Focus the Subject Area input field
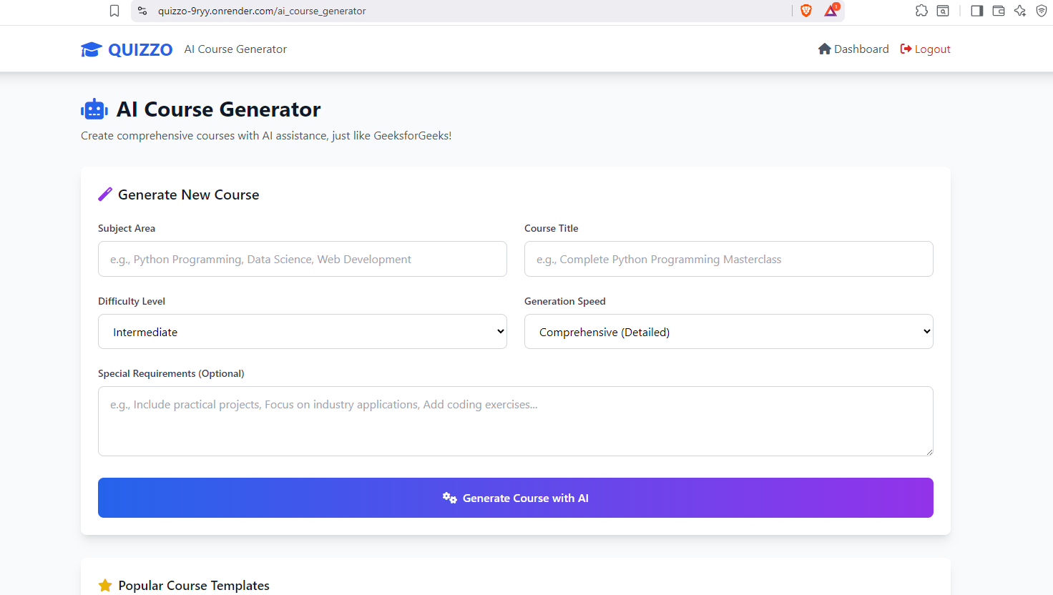 point(303,259)
